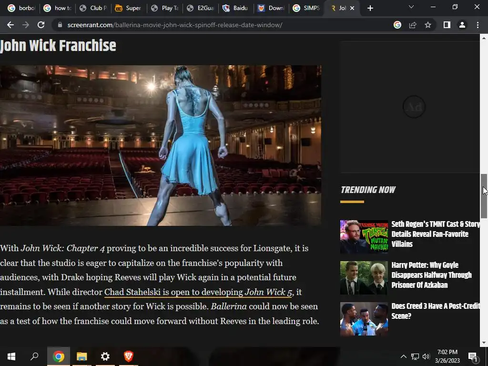The height and width of the screenshot is (366, 488).
Task: Click the TMNT Mutant Mayhem thumbnail
Action: click(364, 236)
